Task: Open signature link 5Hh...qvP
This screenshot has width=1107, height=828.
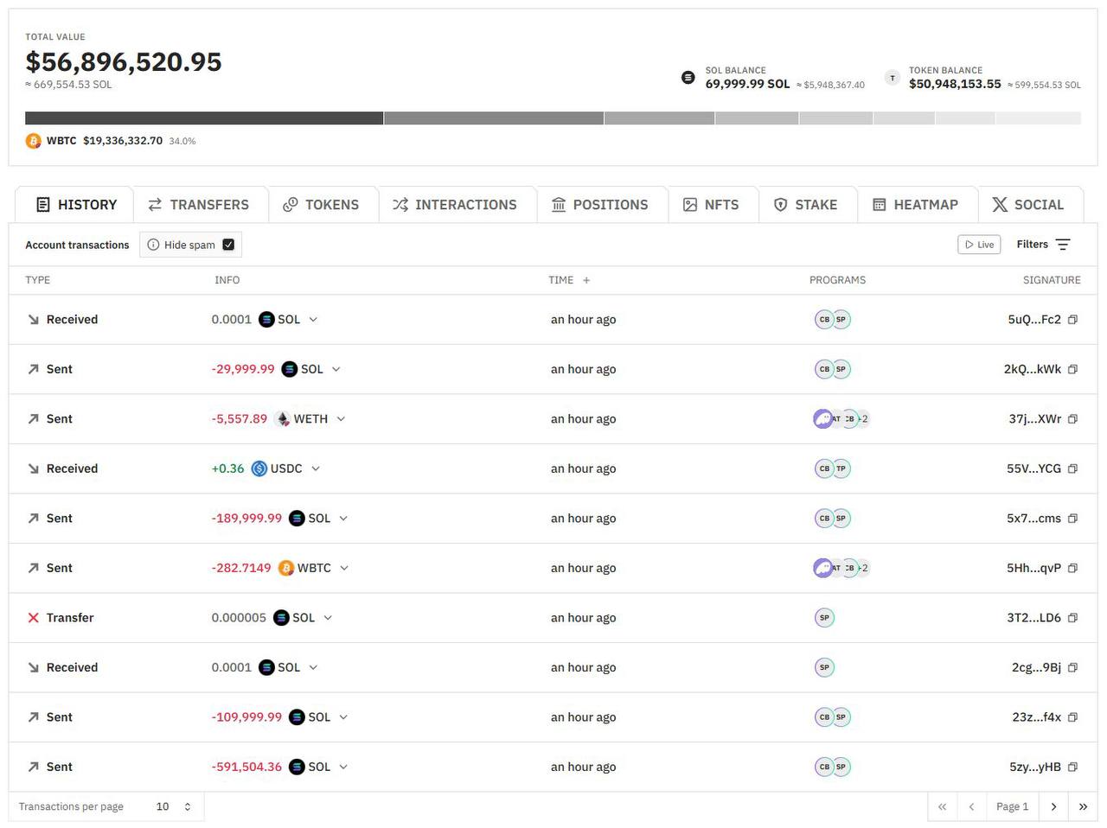Action: click(x=1033, y=568)
